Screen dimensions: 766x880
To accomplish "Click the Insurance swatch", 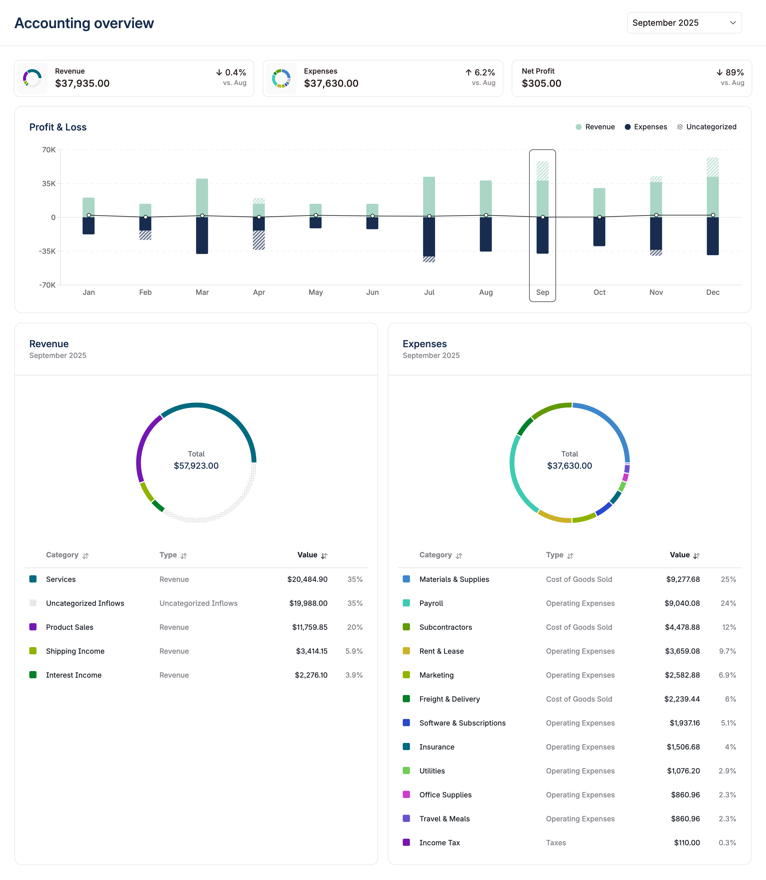I will coord(406,747).
